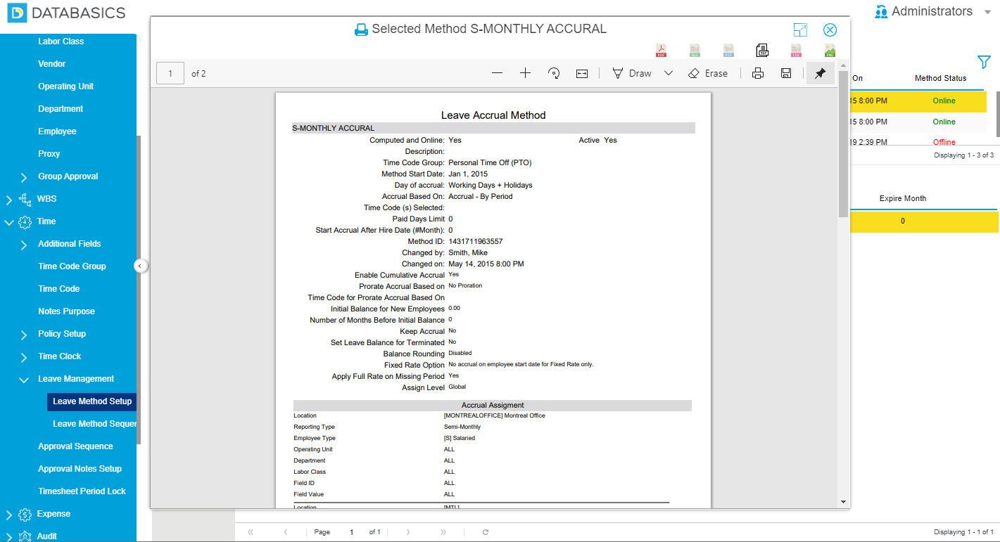
Task: Close the Selected Method report dialog
Action: click(830, 30)
